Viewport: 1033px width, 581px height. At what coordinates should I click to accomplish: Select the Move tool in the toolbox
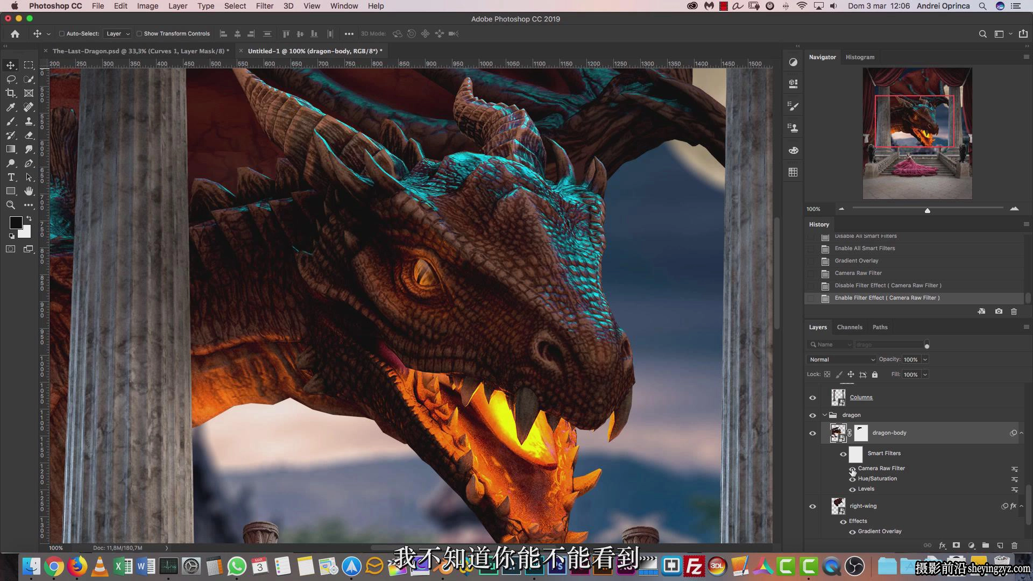tap(11, 65)
